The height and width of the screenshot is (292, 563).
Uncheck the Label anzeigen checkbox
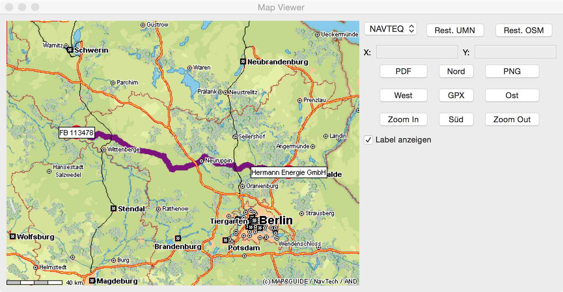368,140
